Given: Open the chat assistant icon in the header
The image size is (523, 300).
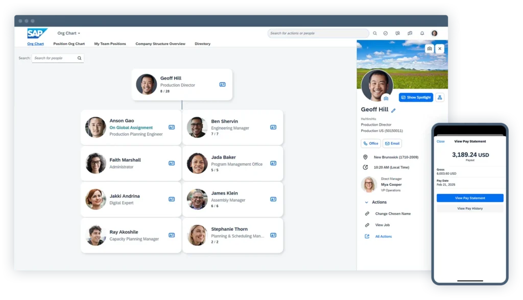Looking at the screenshot, I should [398, 33].
